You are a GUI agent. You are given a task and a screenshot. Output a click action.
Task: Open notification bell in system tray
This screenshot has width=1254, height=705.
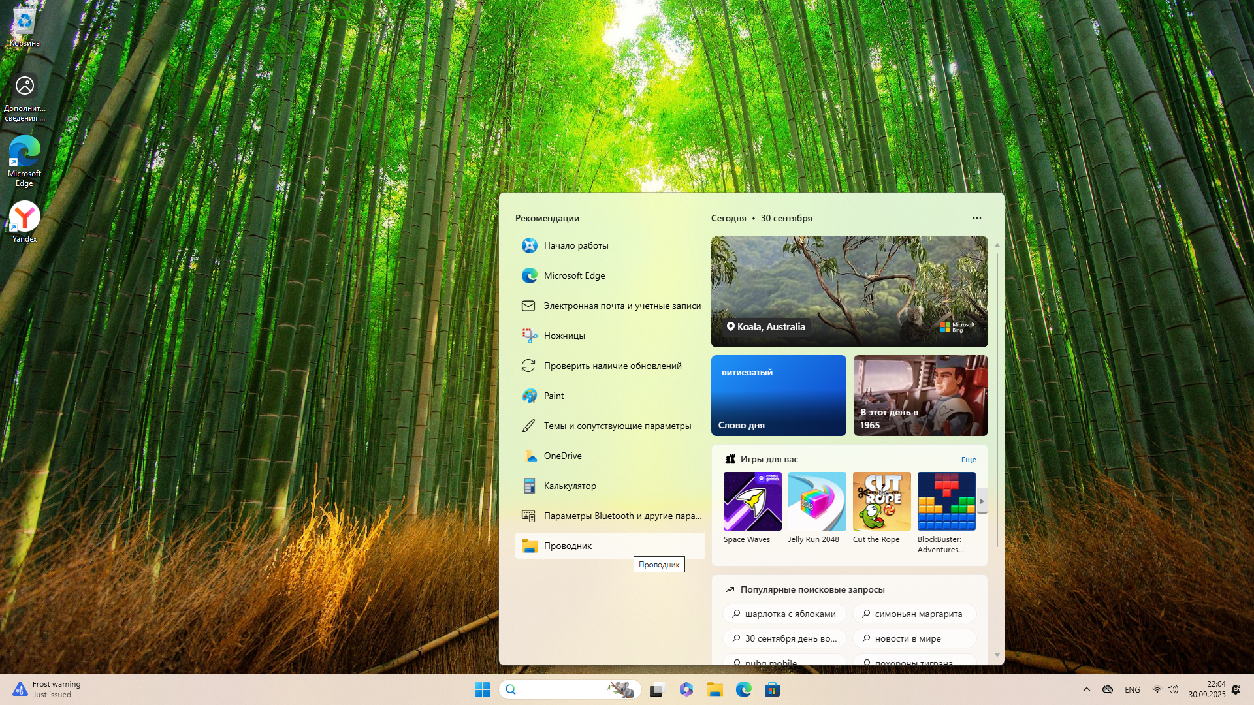coord(1236,690)
